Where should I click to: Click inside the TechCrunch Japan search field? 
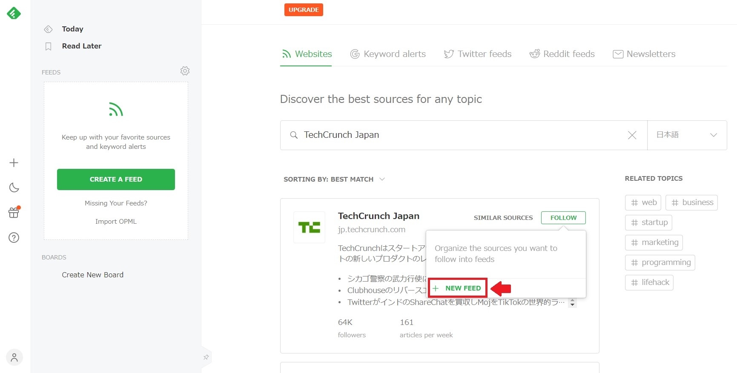(x=460, y=135)
